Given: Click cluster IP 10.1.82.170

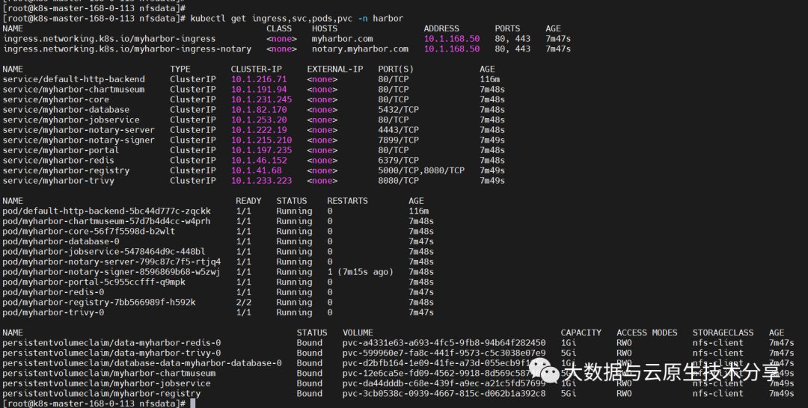Looking at the screenshot, I should 259,110.
